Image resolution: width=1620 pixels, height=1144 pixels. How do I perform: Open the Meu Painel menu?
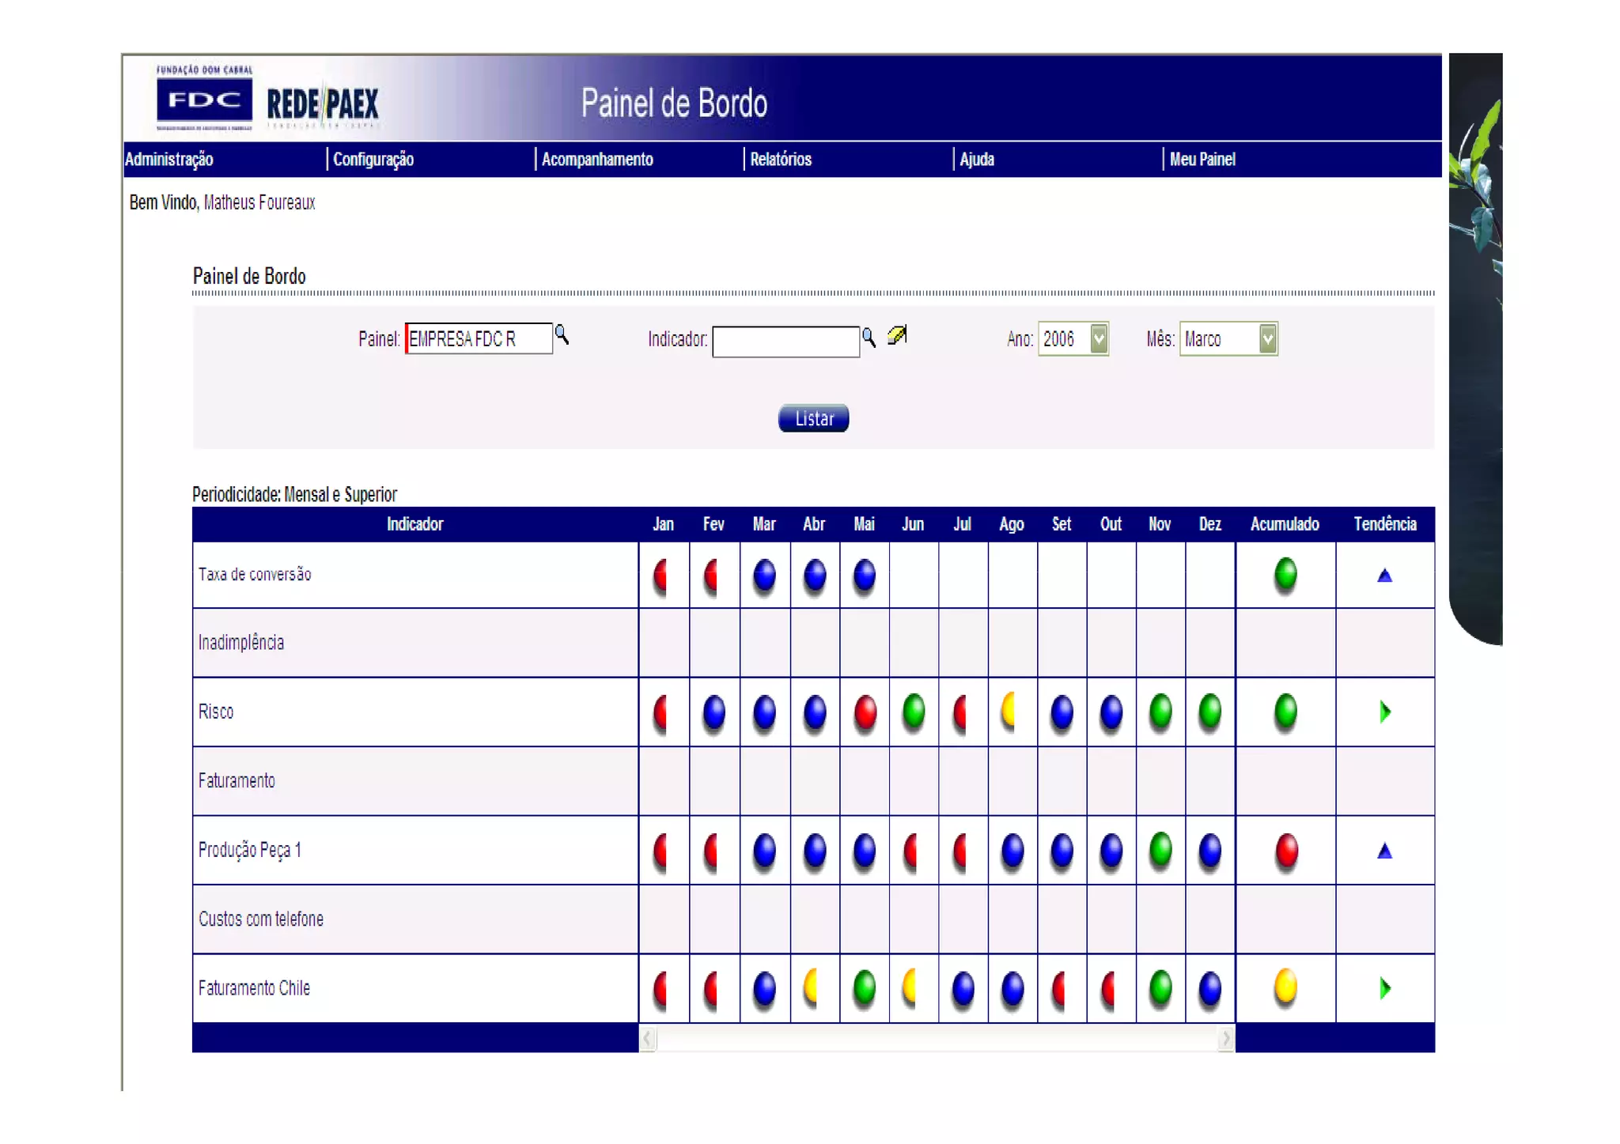click(x=1202, y=160)
